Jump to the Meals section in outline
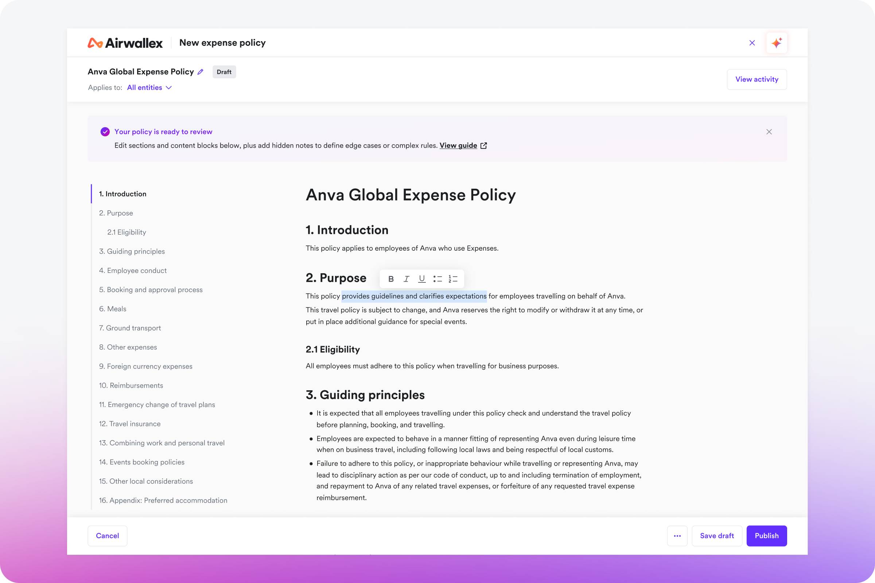The height and width of the screenshot is (583, 875). (x=112, y=309)
